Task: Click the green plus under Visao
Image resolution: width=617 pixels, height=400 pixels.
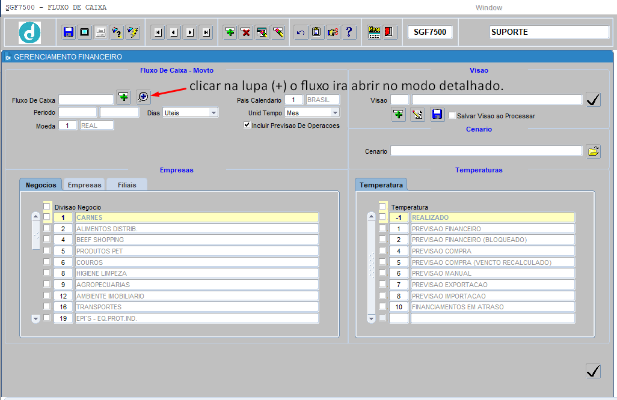Action: pyautogui.click(x=399, y=115)
